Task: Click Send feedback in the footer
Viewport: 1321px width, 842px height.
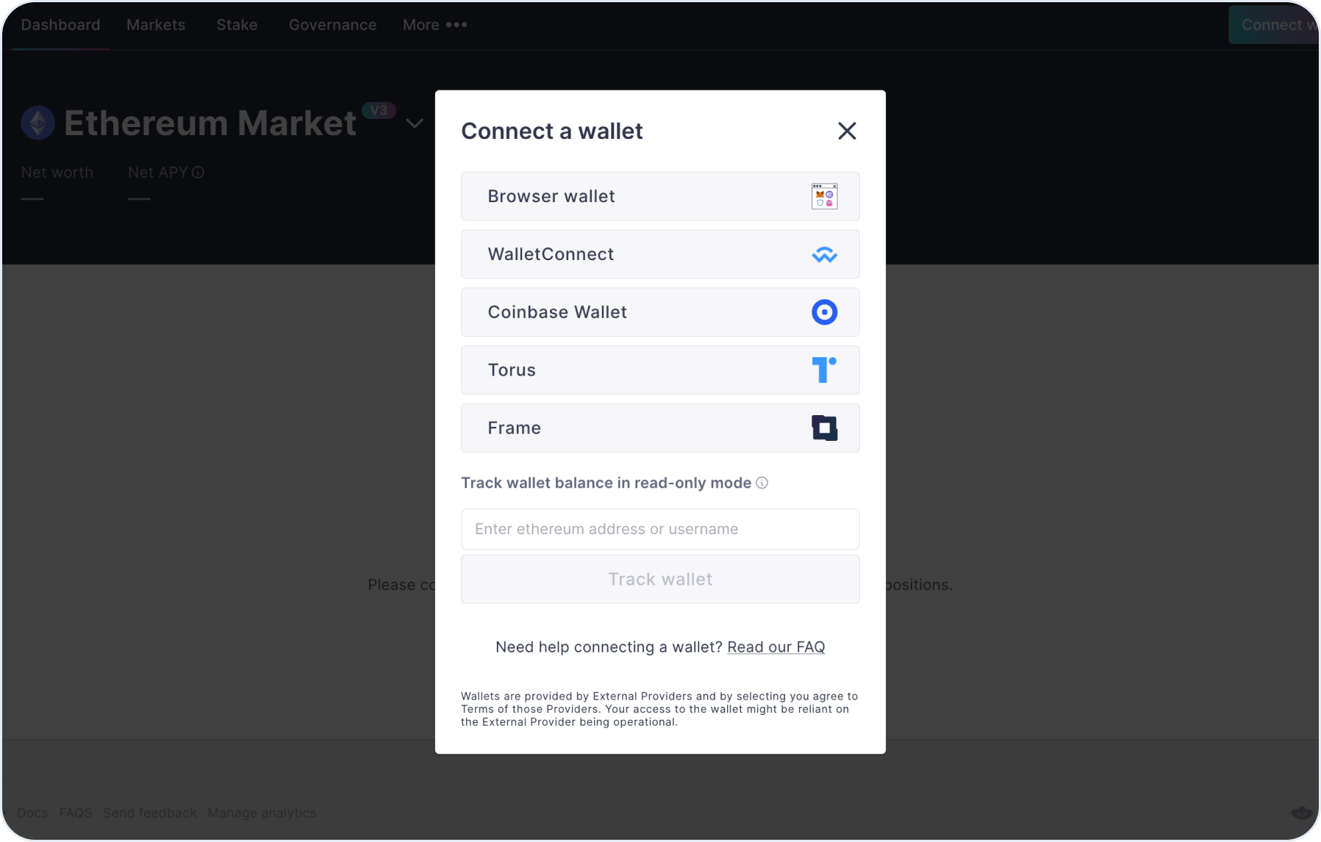Action: click(x=150, y=813)
